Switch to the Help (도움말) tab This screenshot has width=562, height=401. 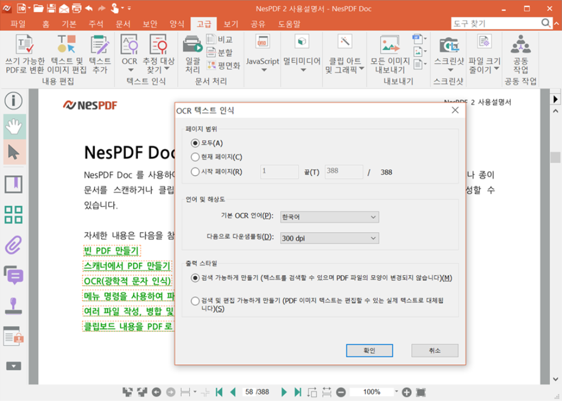click(x=289, y=24)
